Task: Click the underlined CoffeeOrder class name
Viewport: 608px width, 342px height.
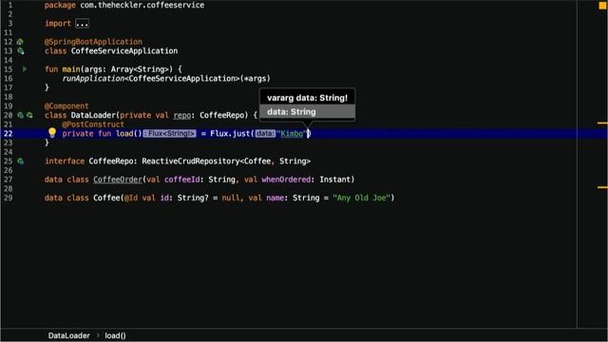Action: [x=118, y=180]
